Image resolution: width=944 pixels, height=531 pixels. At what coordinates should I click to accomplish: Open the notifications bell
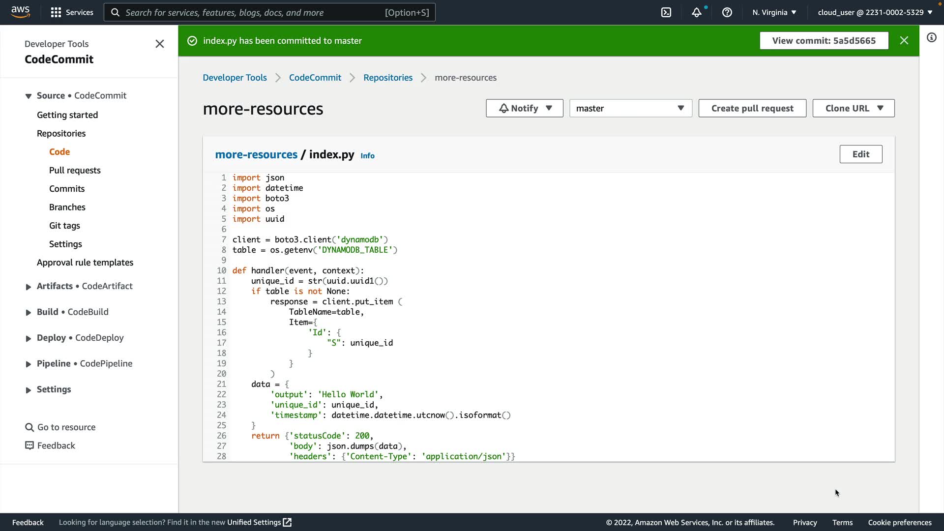coord(697,12)
